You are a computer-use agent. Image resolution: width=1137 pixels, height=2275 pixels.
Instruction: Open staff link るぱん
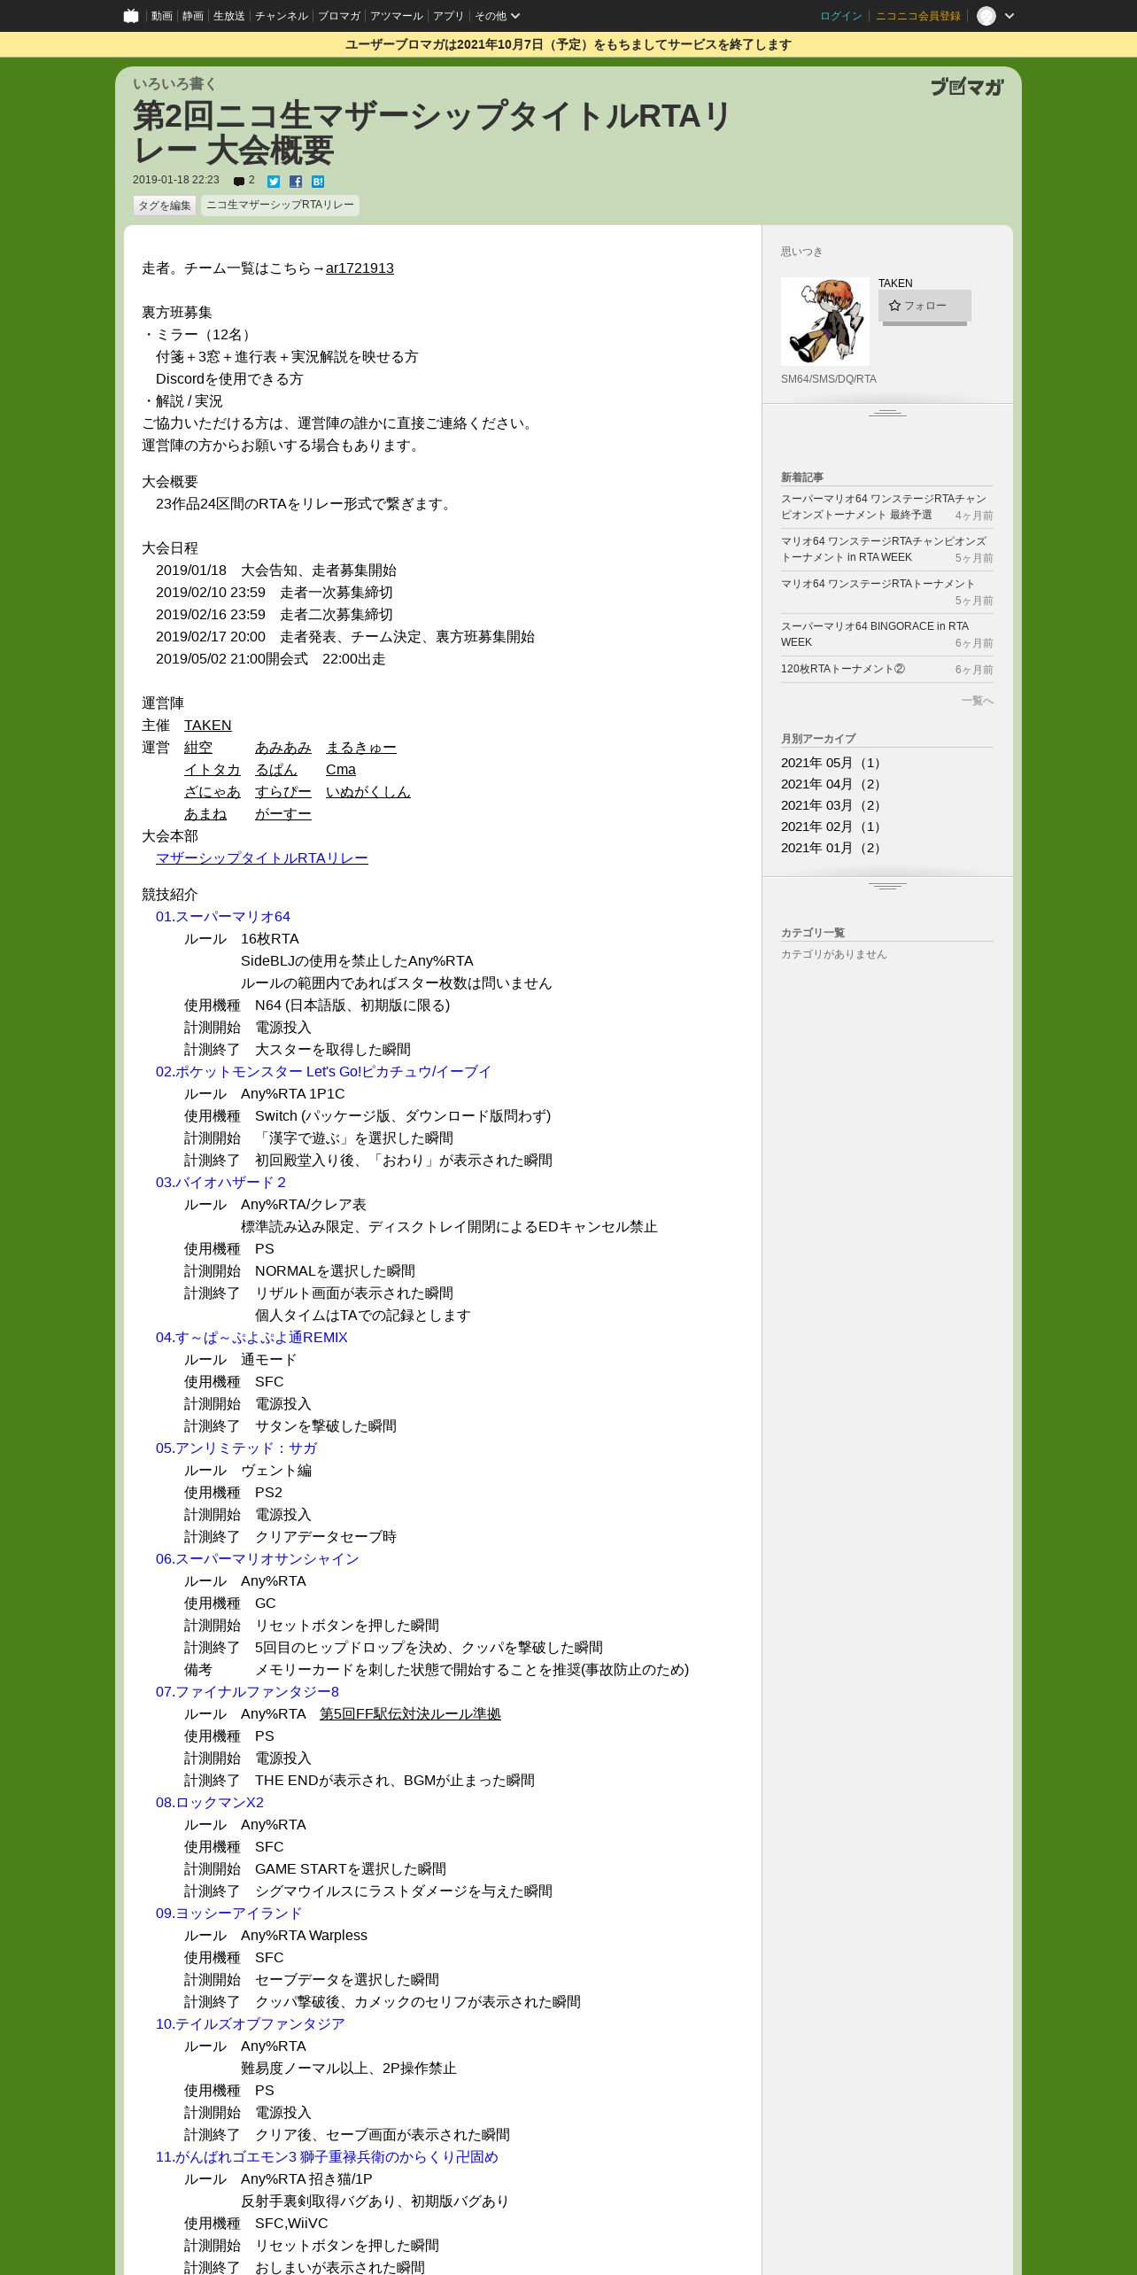276,770
